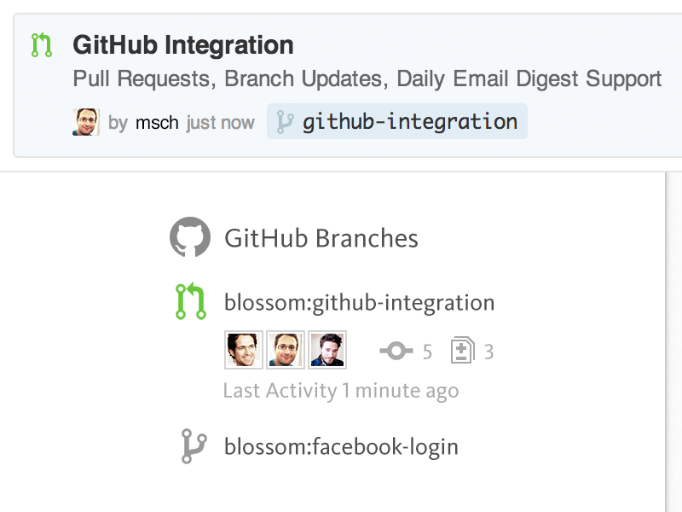Image resolution: width=682 pixels, height=512 pixels.
Task: Click the GitHub Branches heading
Action: [x=321, y=238]
